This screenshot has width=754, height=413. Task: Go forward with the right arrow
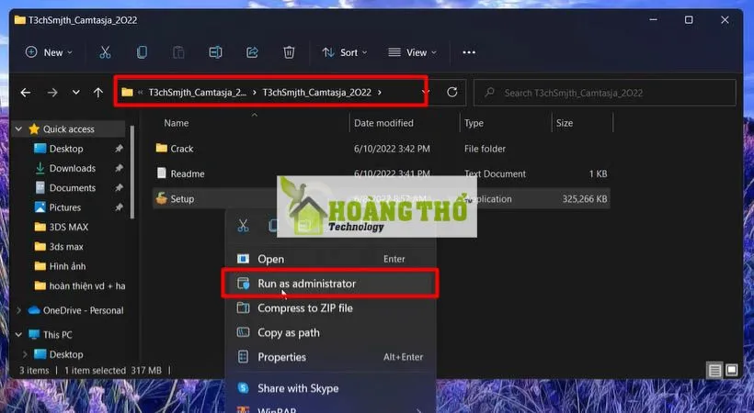(52, 93)
